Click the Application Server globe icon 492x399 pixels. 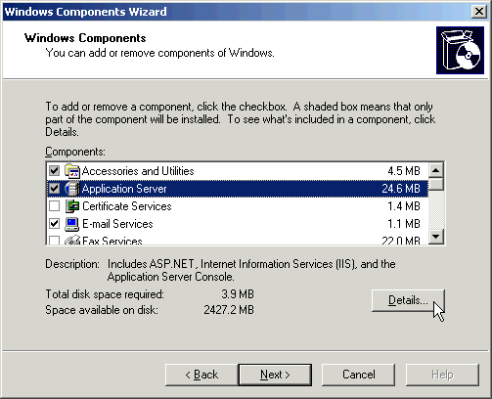click(72, 189)
